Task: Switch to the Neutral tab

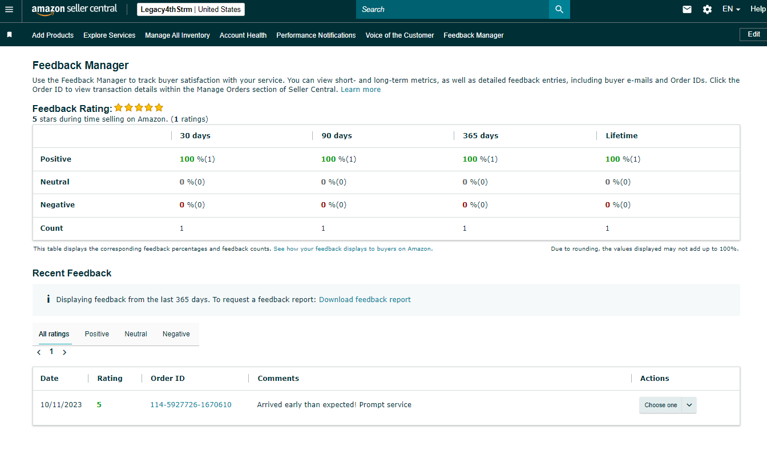Action: coord(136,334)
